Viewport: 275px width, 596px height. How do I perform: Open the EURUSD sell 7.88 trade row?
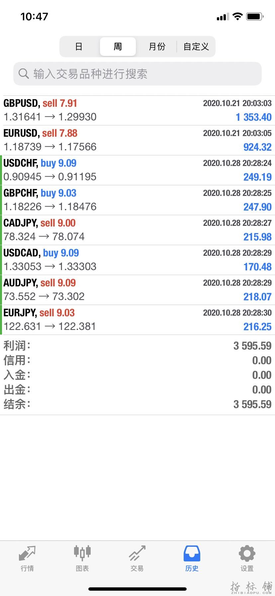click(137, 140)
